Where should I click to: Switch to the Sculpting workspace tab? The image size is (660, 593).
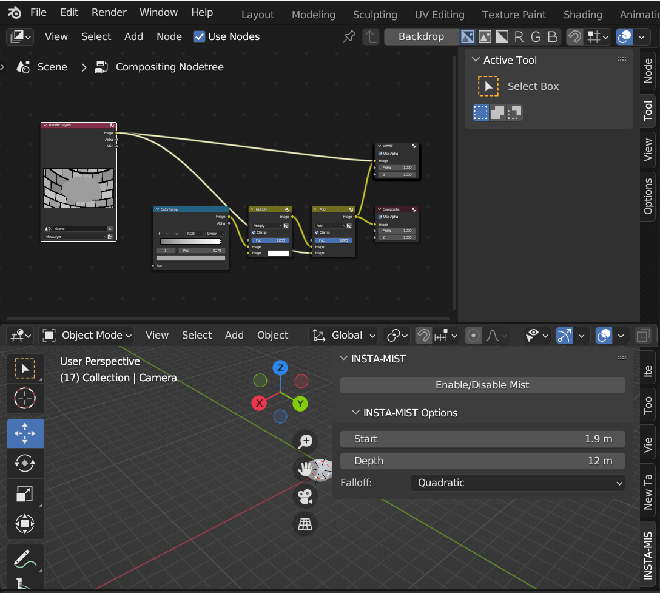(x=375, y=15)
